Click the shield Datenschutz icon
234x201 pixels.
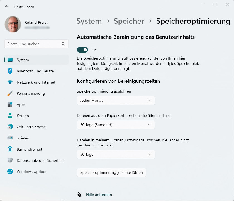pos(10,160)
